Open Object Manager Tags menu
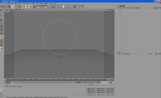 click(x=133, y=8)
